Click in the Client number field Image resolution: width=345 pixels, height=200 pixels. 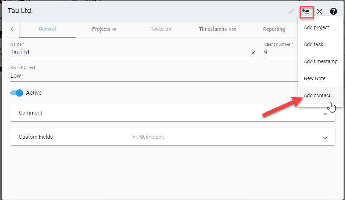[x=280, y=52]
